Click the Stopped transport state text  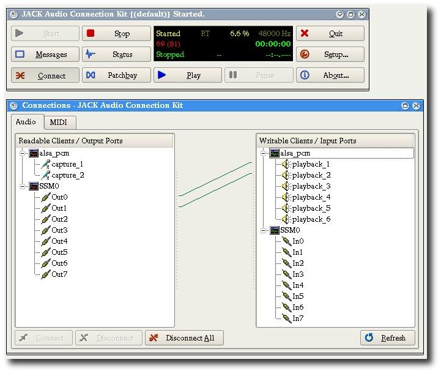(x=170, y=55)
